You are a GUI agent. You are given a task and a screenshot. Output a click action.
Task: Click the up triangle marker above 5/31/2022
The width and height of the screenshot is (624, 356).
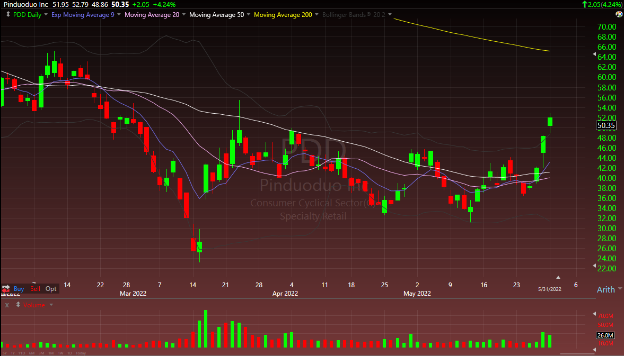pos(558,277)
